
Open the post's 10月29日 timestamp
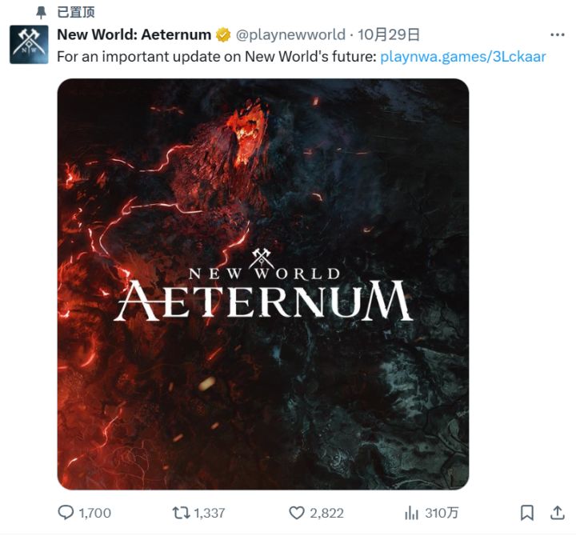[x=389, y=35]
